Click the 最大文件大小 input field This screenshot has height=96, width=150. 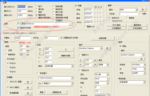(x=22, y=7)
